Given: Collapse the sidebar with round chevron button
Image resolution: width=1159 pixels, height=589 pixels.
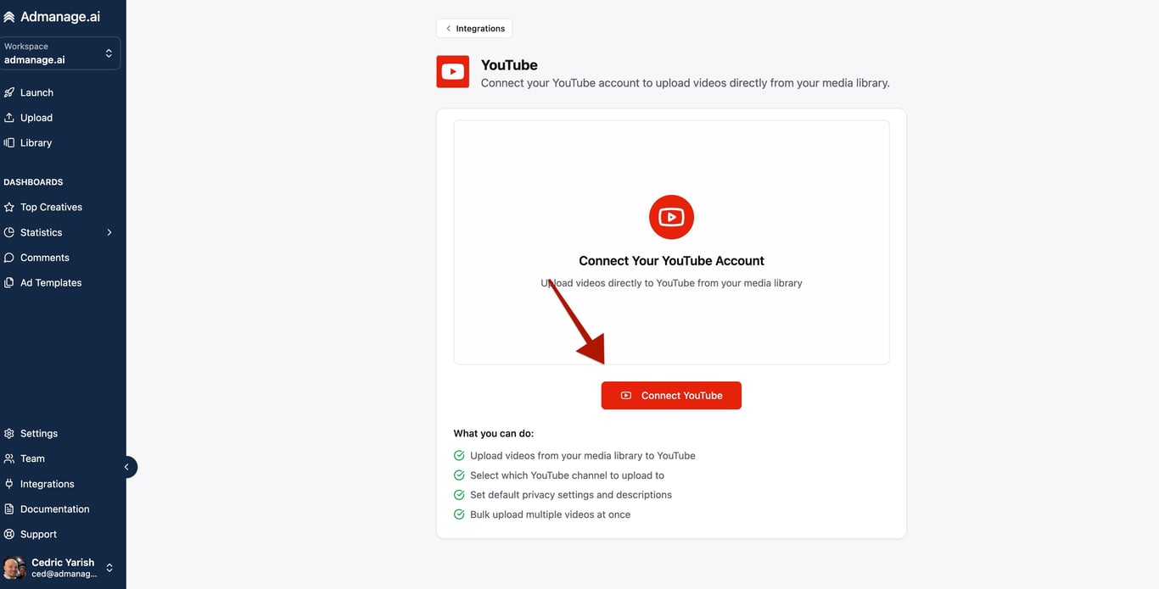Looking at the screenshot, I should pos(126,467).
